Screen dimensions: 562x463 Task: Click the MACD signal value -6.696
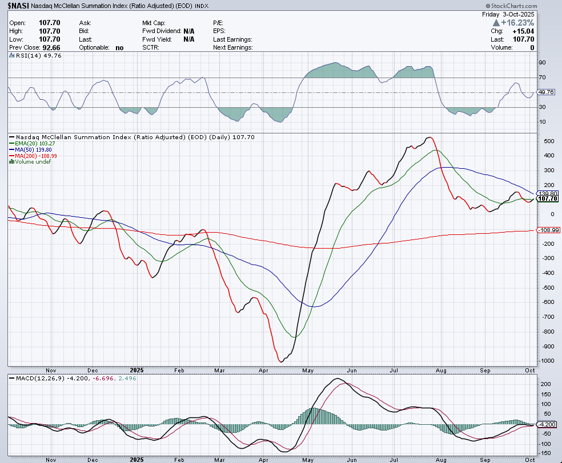pyautogui.click(x=103, y=378)
